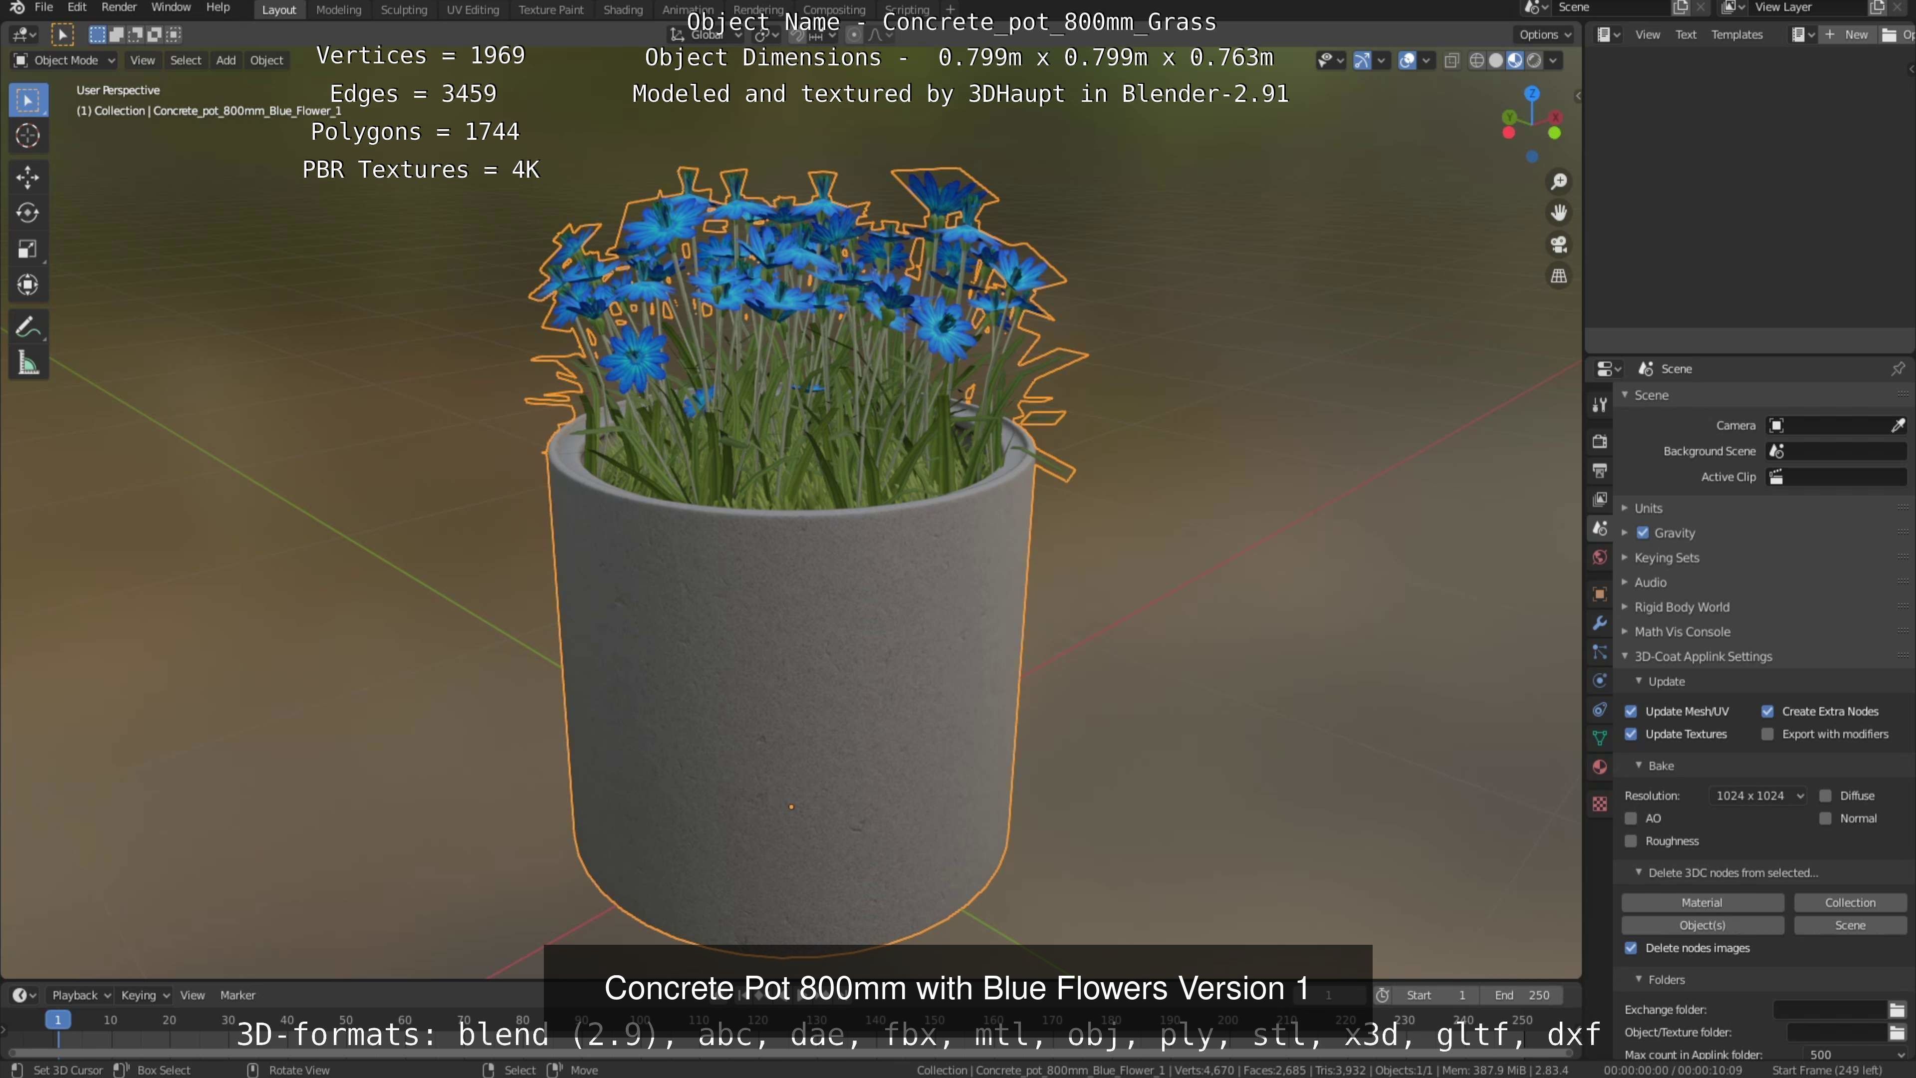Viewport: 1916px width, 1078px height.
Task: Activate the Transform tool
Action: click(28, 284)
